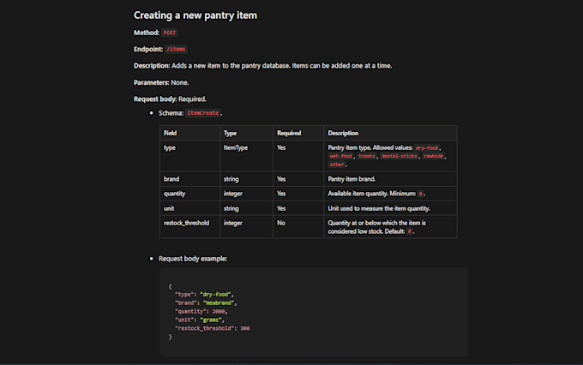This screenshot has width=583, height=365.
Task: Click the 'dental-sticks' allowed value tag
Action: [x=400, y=156]
